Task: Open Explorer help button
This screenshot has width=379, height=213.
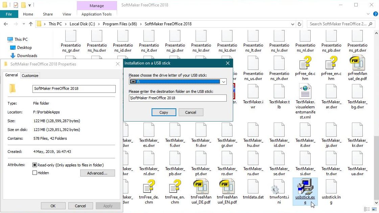Action: point(375,14)
